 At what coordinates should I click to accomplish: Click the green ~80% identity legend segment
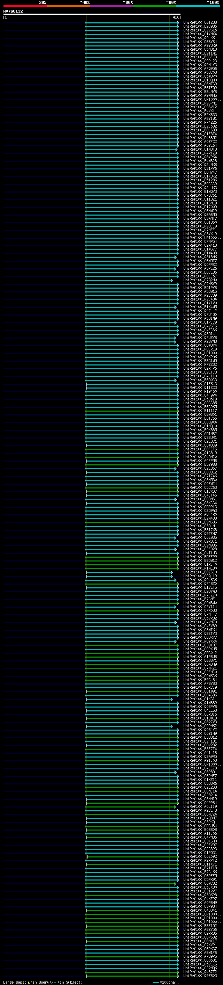click(155, 7)
